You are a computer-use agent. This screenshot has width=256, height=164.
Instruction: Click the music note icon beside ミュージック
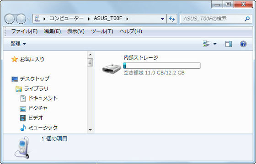23,128
